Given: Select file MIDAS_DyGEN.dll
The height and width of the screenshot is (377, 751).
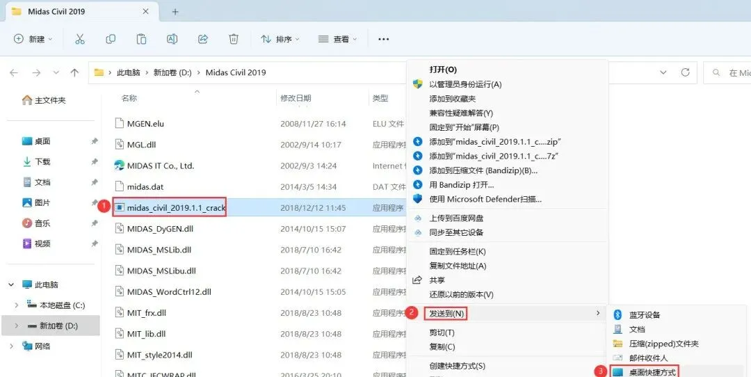Looking at the screenshot, I should click(160, 229).
